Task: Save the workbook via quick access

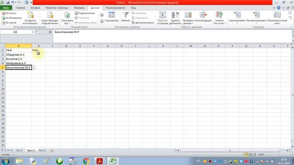Action: (8, 2)
